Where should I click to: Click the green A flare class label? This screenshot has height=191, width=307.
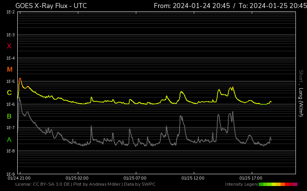click(x=9, y=140)
